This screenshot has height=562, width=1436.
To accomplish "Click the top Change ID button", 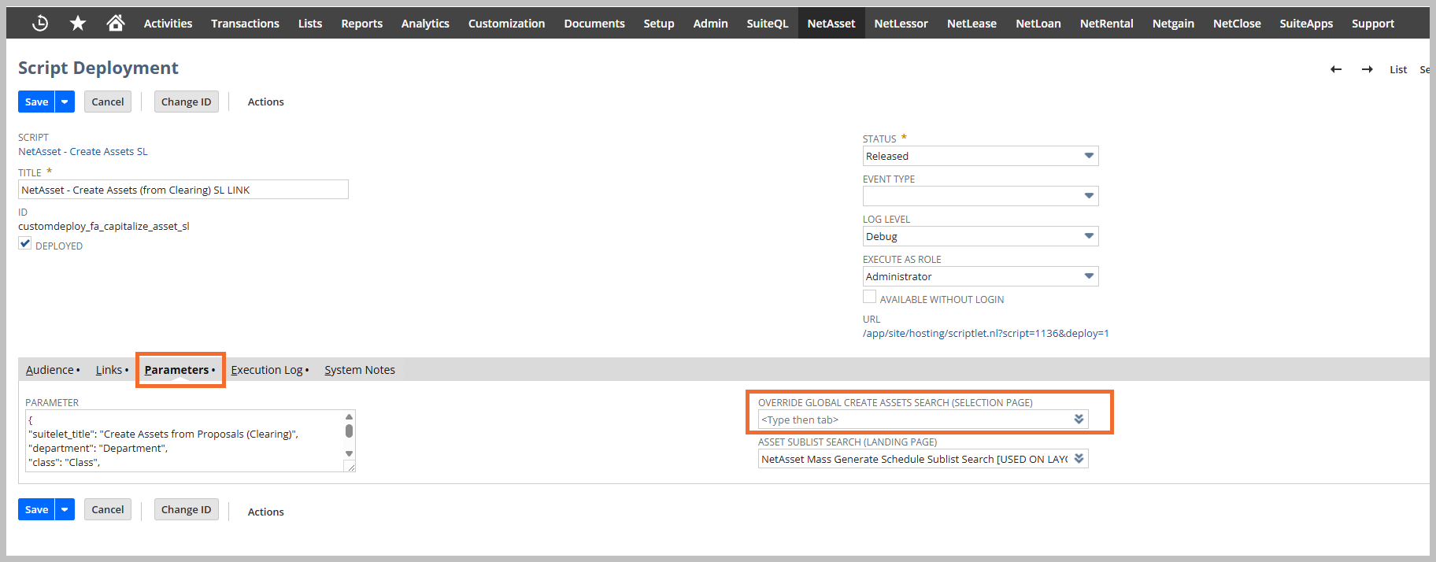I will [x=187, y=102].
